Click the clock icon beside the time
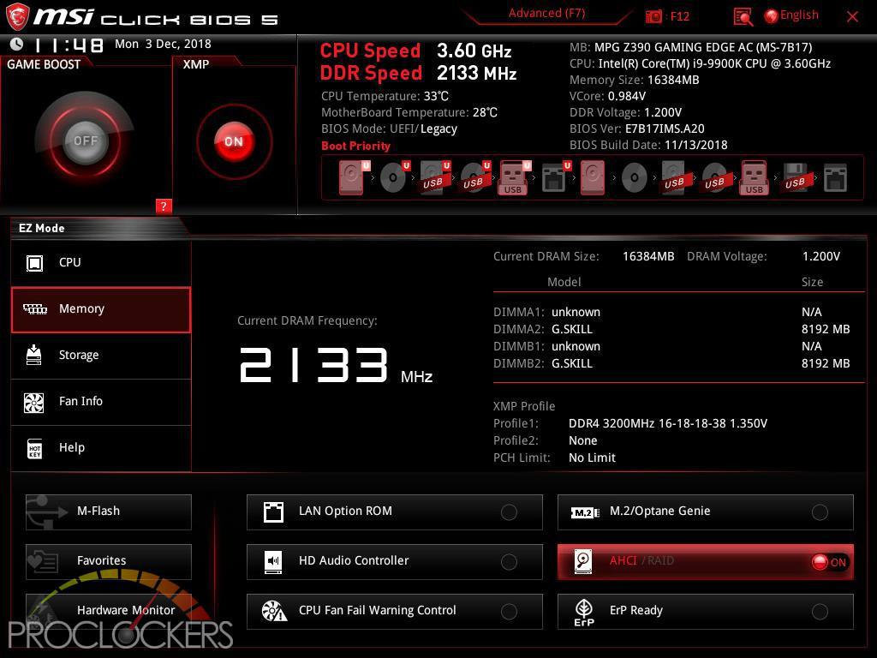This screenshot has width=877, height=658. tap(17, 44)
